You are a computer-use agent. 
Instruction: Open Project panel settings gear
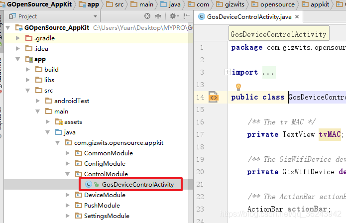coord(174,16)
